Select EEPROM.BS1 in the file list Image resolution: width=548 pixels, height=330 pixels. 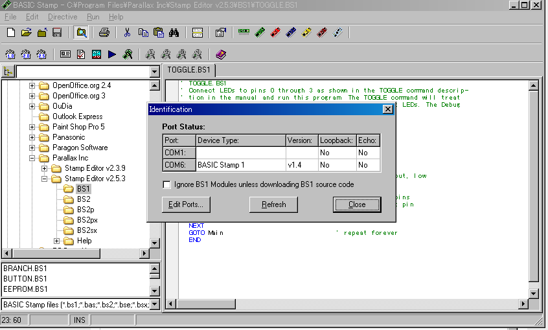tap(25, 289)
